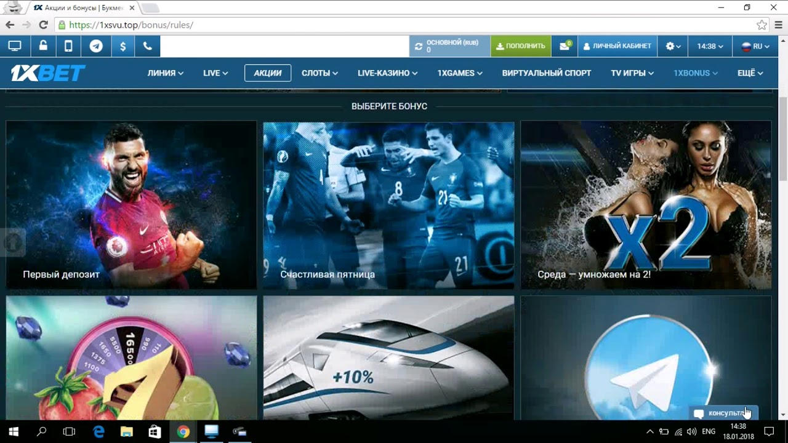Open the padlock access icon
The height and width of the screenshot is (443, 788).
pyautogui.click(x=42, y=46)
